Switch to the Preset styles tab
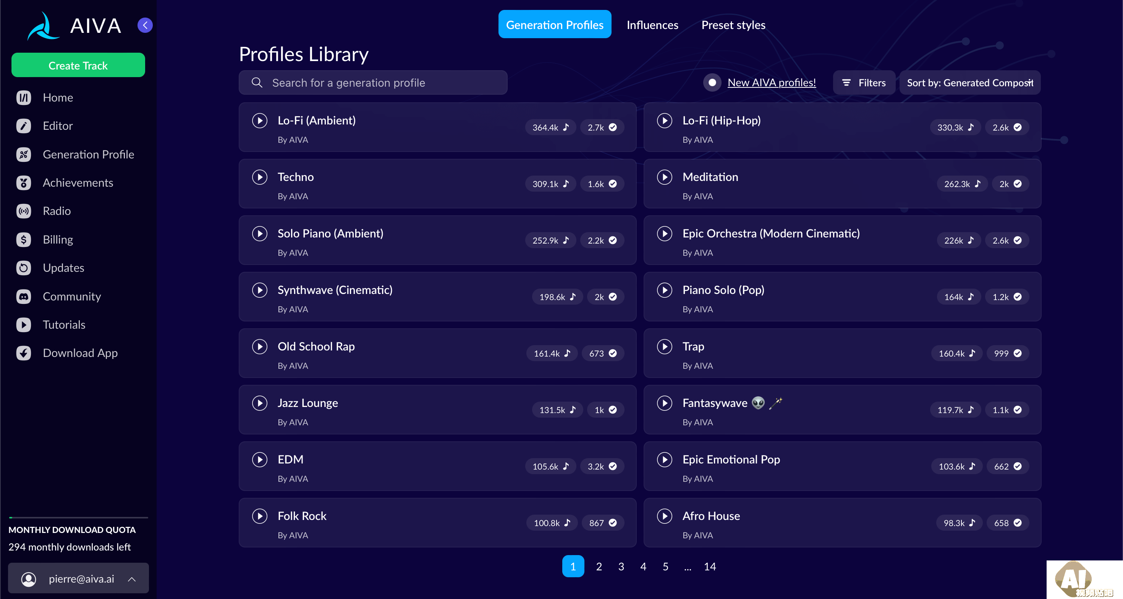1123x599 pixels. (x=733, y=25)
